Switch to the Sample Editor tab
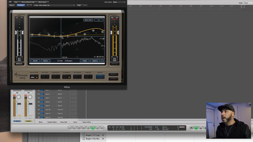This screenshot has height=142, width=253. [x=52, y=122]
